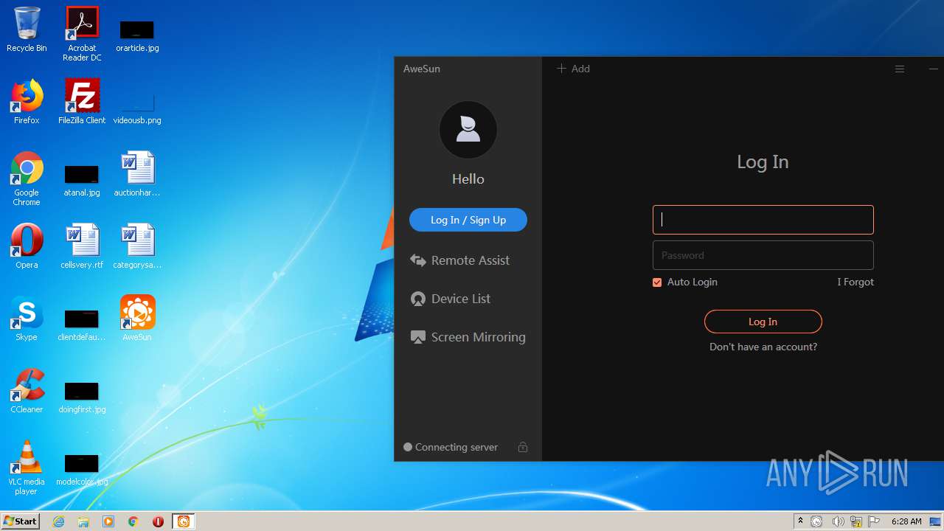Minimize the AweSun window
The image size is (944, 531).
pyautogui.click(x=934, y=69)
